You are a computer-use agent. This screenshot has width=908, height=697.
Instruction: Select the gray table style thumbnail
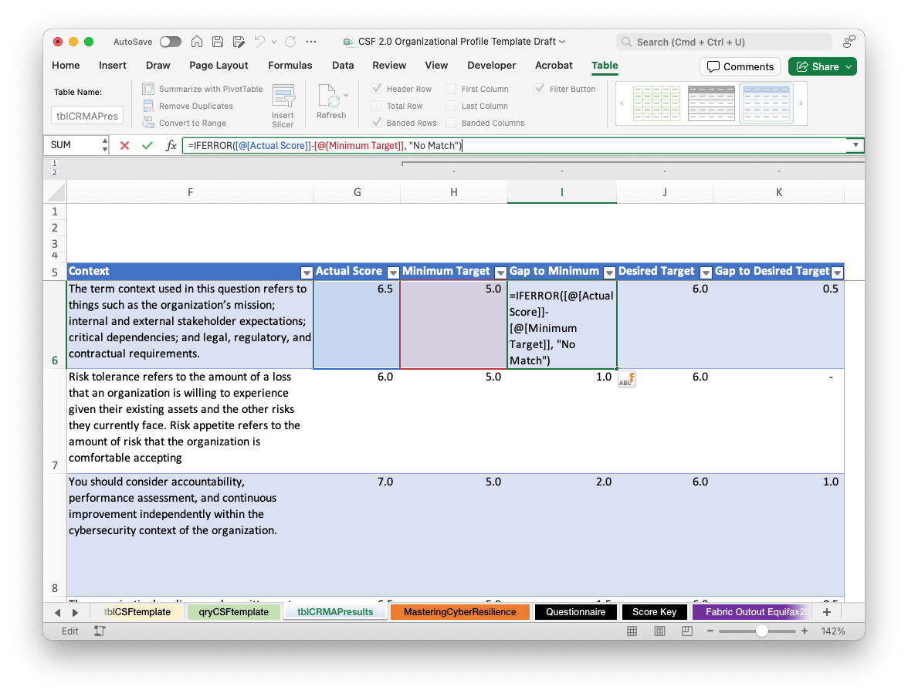click(711, 103)
